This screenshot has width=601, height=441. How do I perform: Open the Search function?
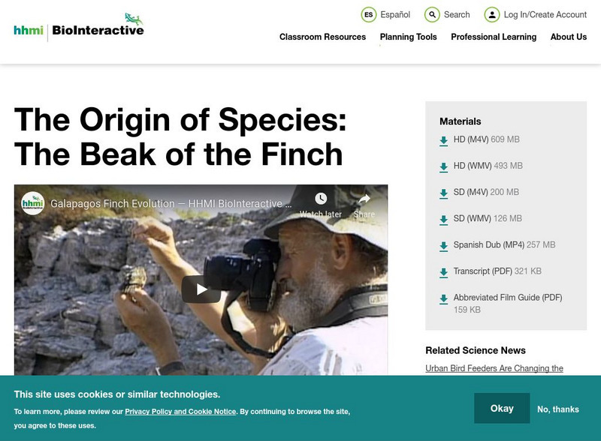(446, 13)
